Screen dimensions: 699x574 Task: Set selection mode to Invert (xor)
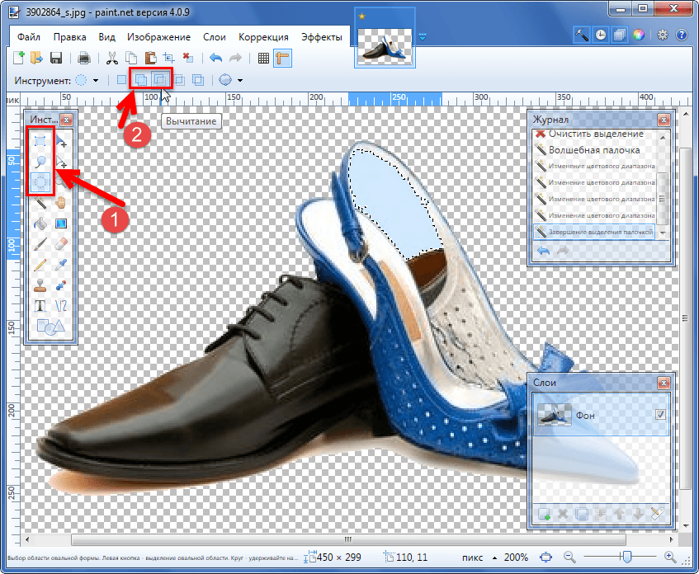pos(198,80)
